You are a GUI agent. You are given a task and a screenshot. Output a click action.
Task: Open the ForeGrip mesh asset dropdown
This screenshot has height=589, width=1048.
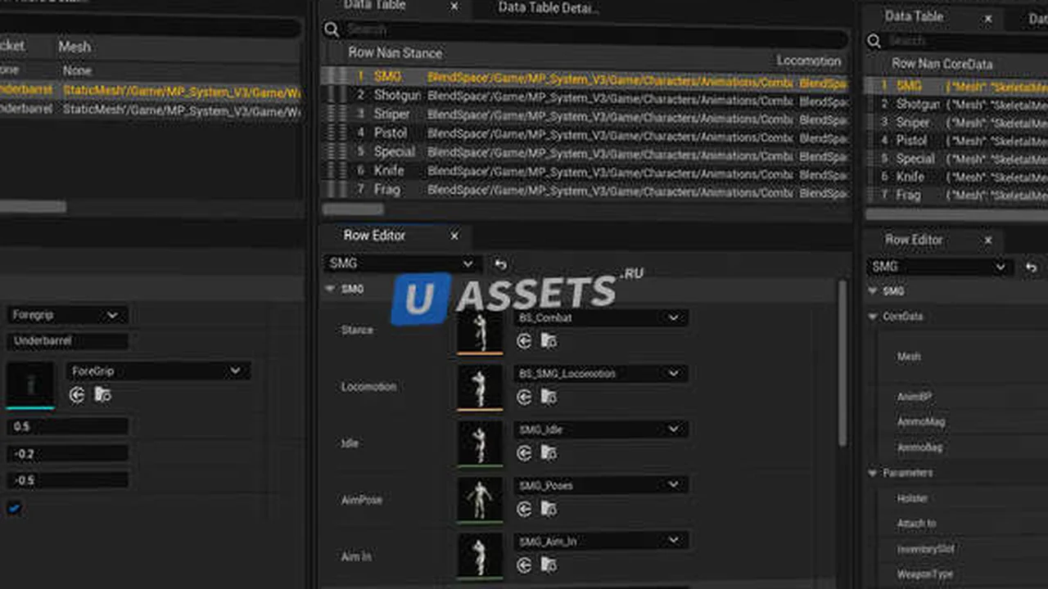(157, 371)
